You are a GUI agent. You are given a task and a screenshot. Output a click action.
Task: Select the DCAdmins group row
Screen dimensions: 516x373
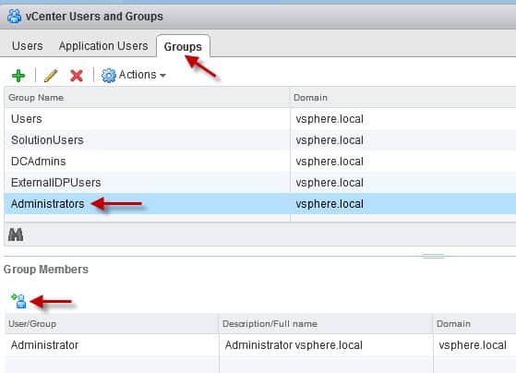click(x=260, y=162)
